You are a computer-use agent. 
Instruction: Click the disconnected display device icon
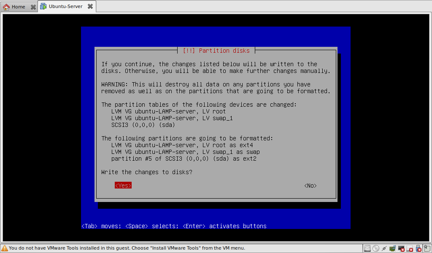pyautogui.click(x=401, y=248)
